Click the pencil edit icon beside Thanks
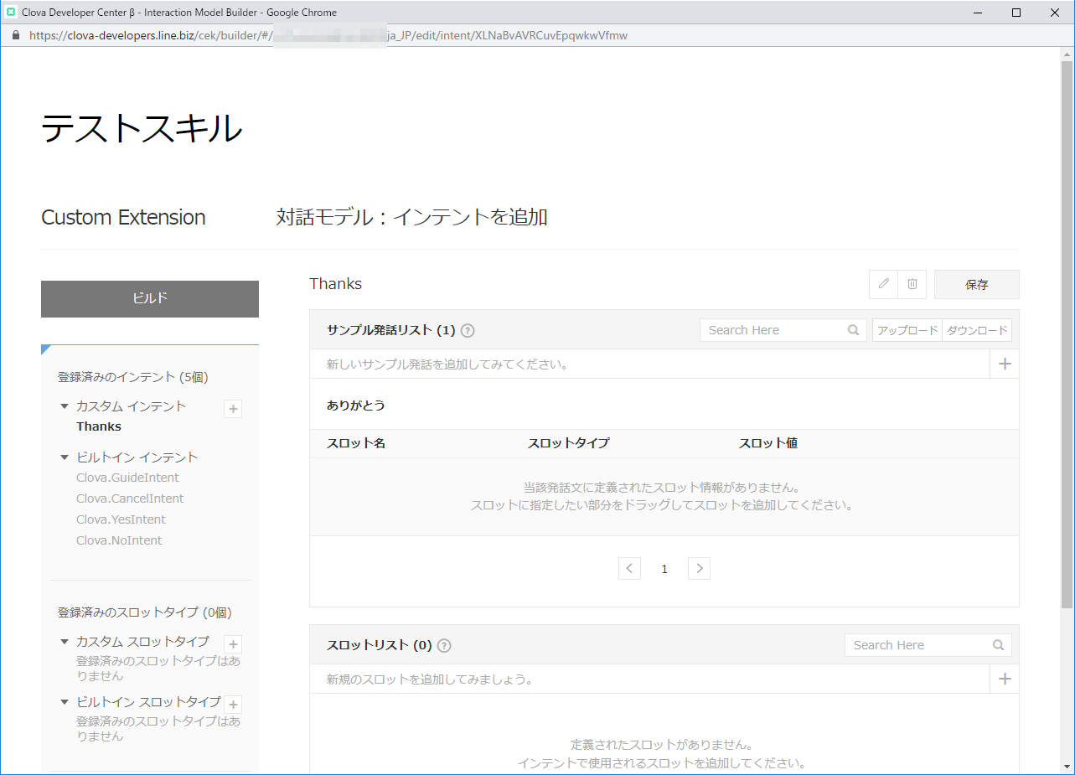1075x775 pixels. coord(883,284)
